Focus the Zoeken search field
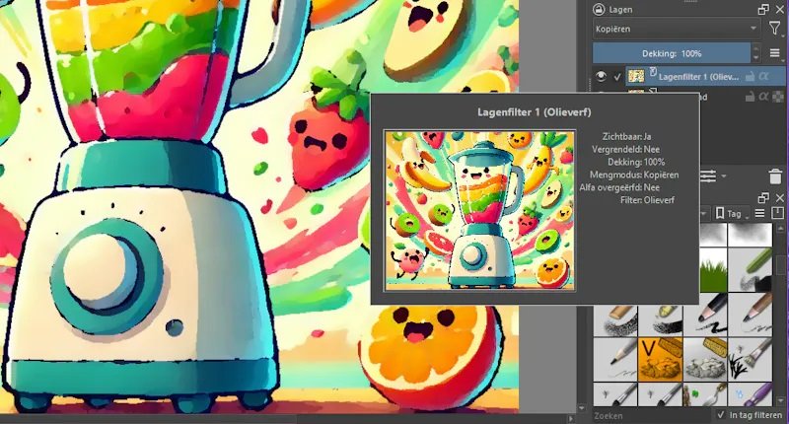Image resolution: width=789 pixels, height=424 pixels. tap(652, 415)
